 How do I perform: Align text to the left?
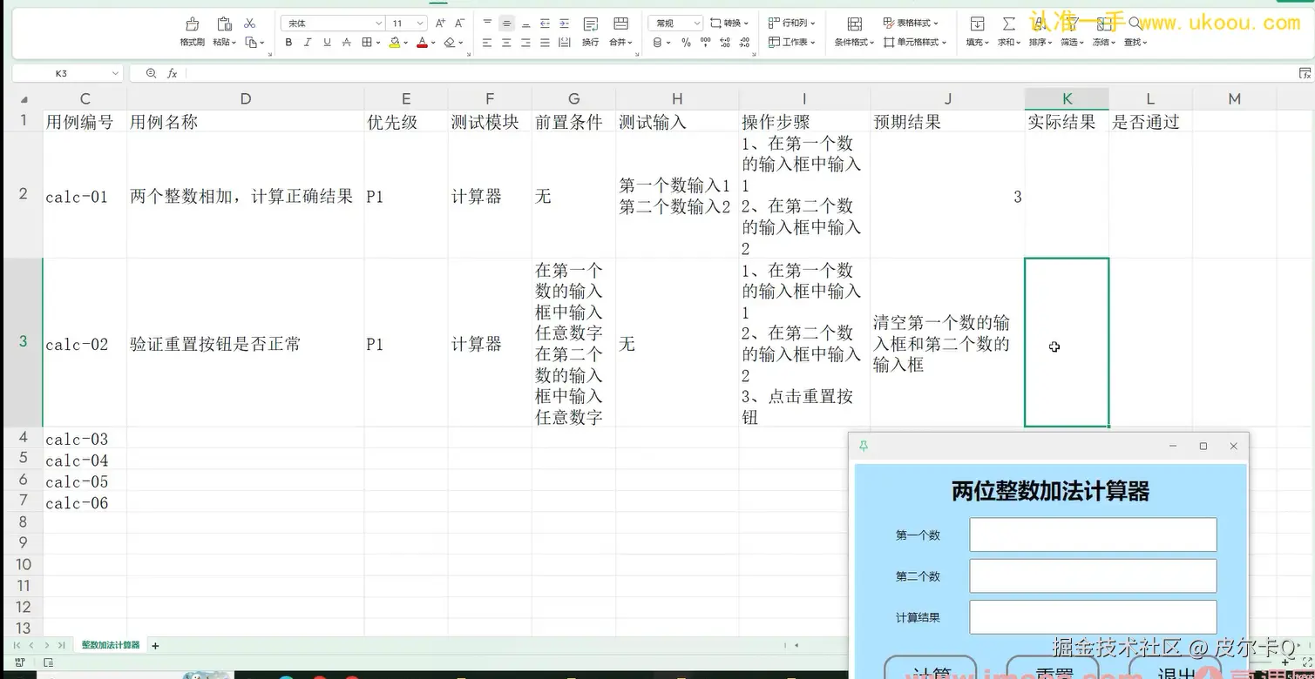(x=487, y=42)
